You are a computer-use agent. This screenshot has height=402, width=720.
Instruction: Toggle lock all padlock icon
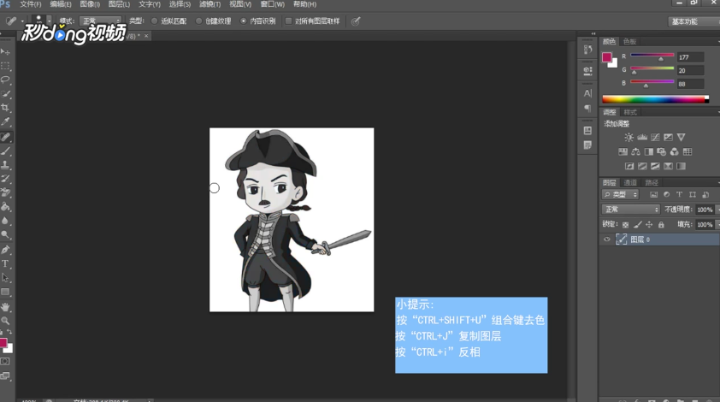(x=661, y=225)
